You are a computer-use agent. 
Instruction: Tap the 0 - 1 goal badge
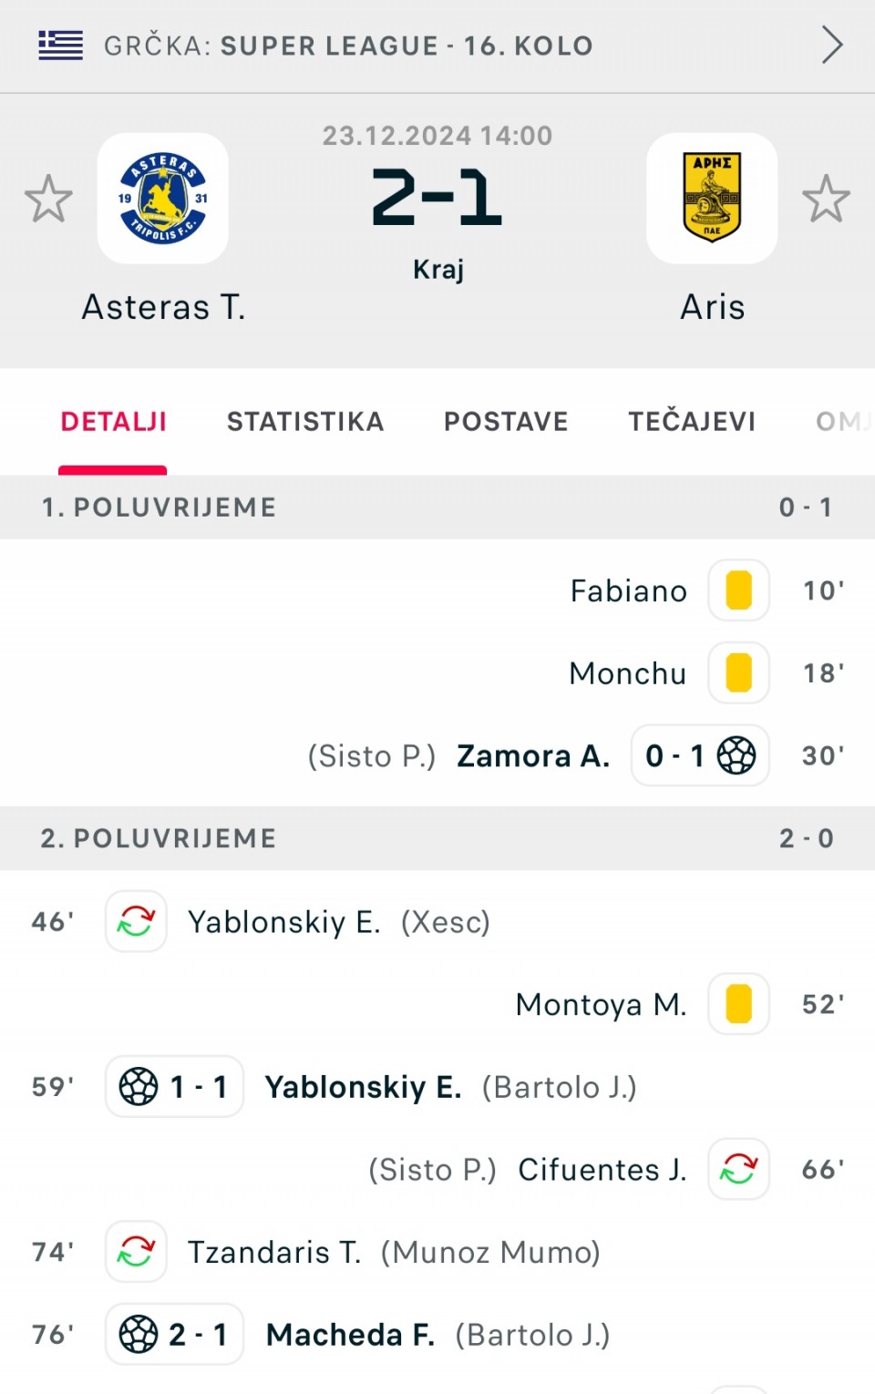tap(700, 755)
